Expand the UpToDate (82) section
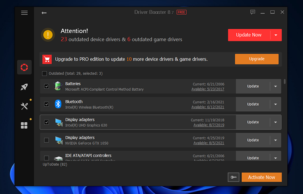303x194 pixels. click(55, 165)
